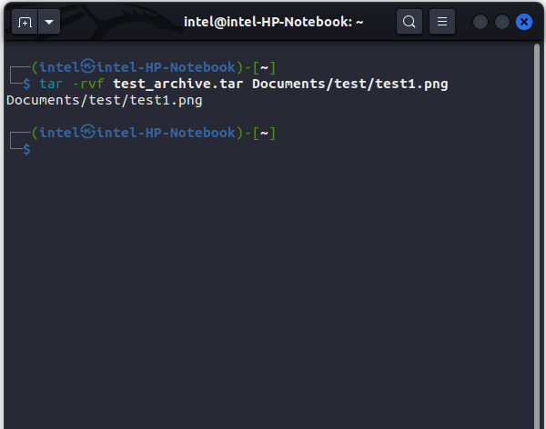Viewport: 546px width, 429px height.
Task: Click the tilde directory in the first prompt
Action: tap(264, 67)
